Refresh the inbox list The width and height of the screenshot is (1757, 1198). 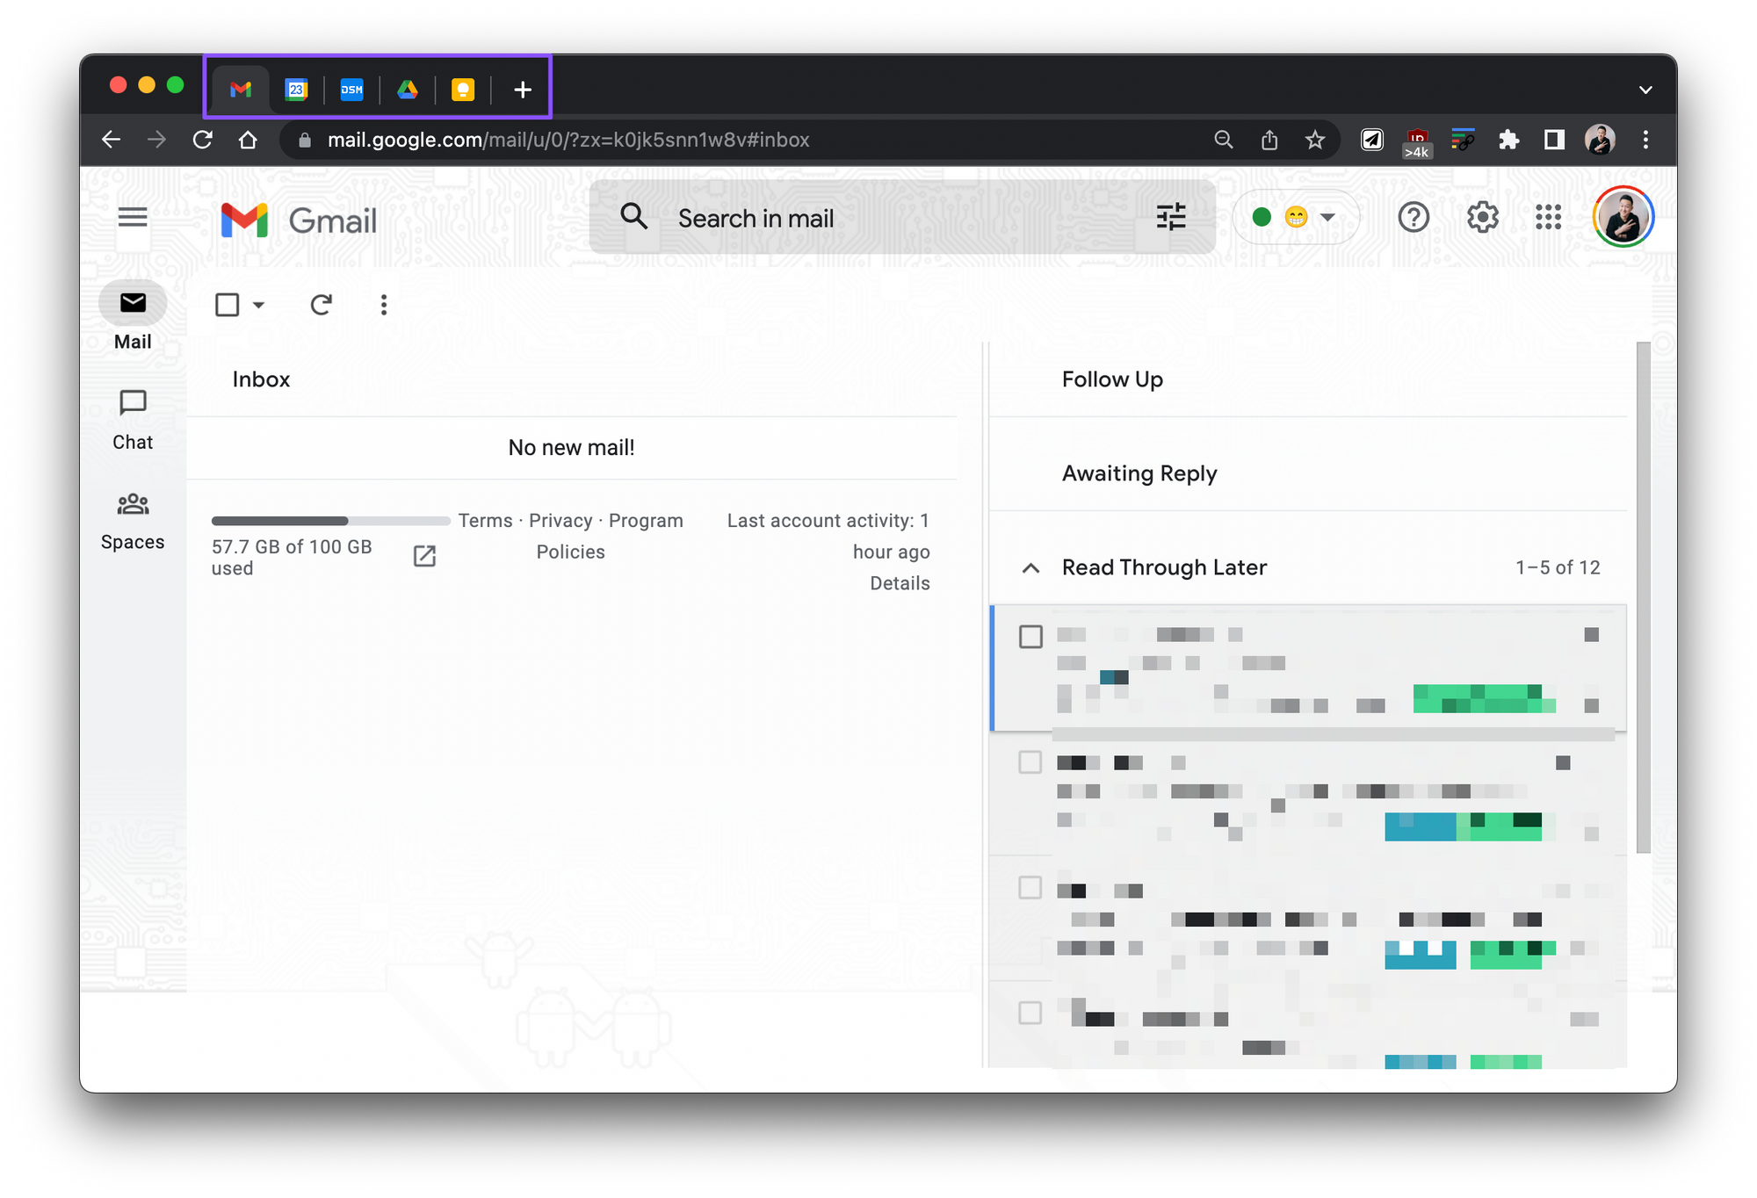tap(322, 305)
